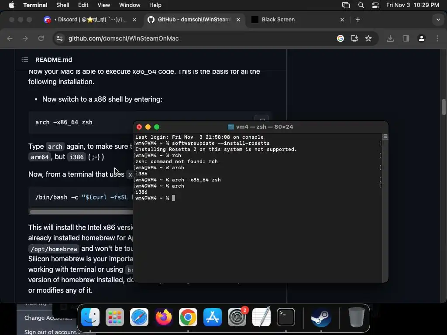Click Sign out of account menu entry
Screen dimensions: 447x335
tap(52, 332)
